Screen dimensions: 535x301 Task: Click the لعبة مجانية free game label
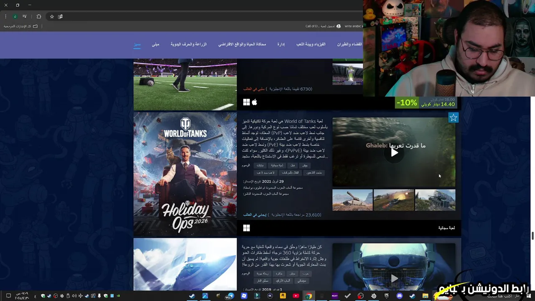(x=446, y=228)
